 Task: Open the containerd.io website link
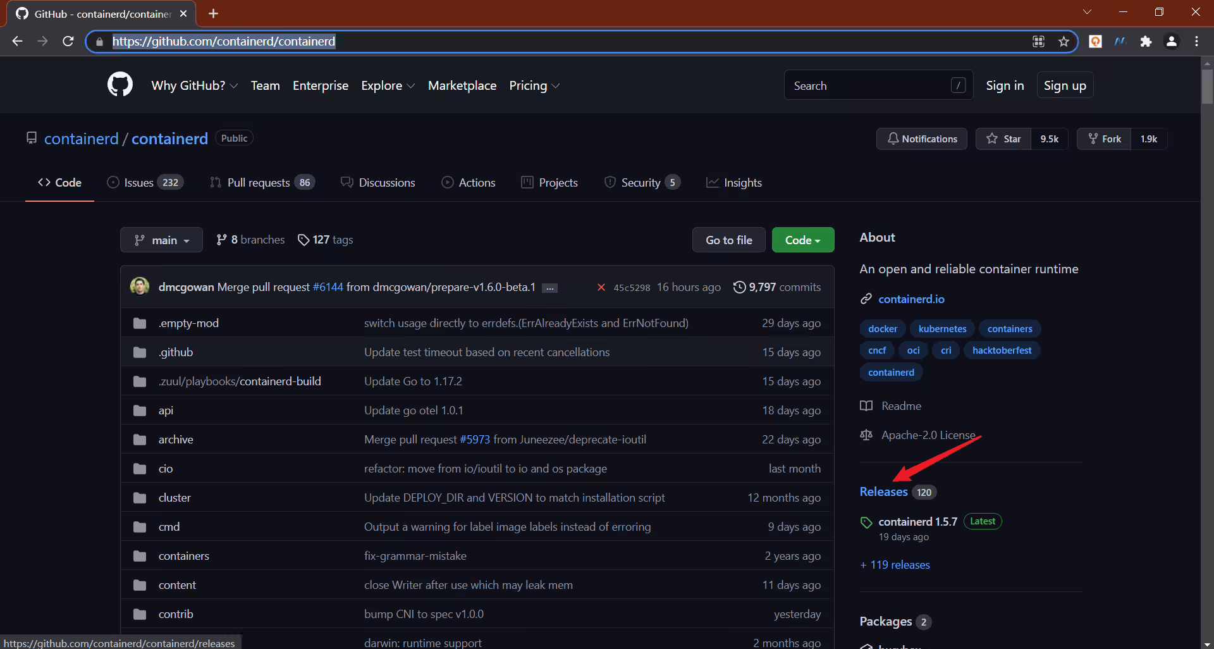911,299
